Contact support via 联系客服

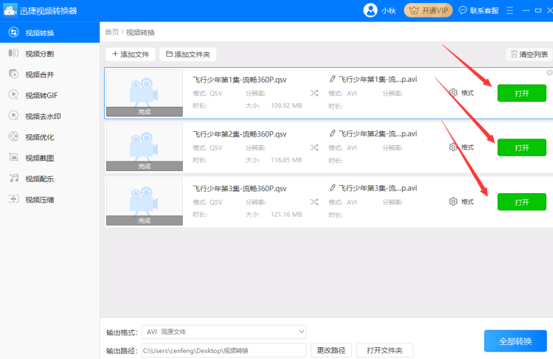tap(479, 10)
